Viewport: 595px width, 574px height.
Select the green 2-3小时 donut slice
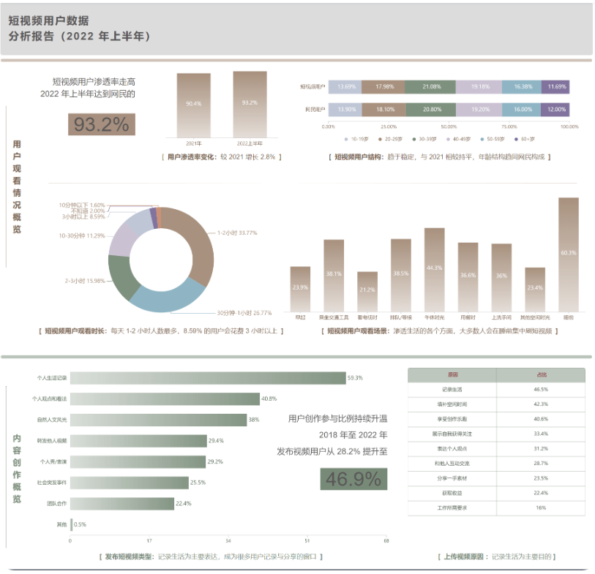[x=121, y=277]
